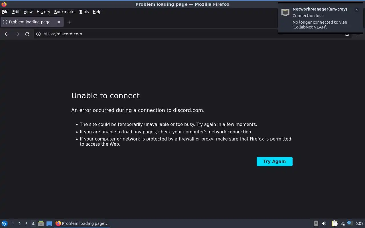
Task: Open a new tab with plus button
Action: point(70,22)
